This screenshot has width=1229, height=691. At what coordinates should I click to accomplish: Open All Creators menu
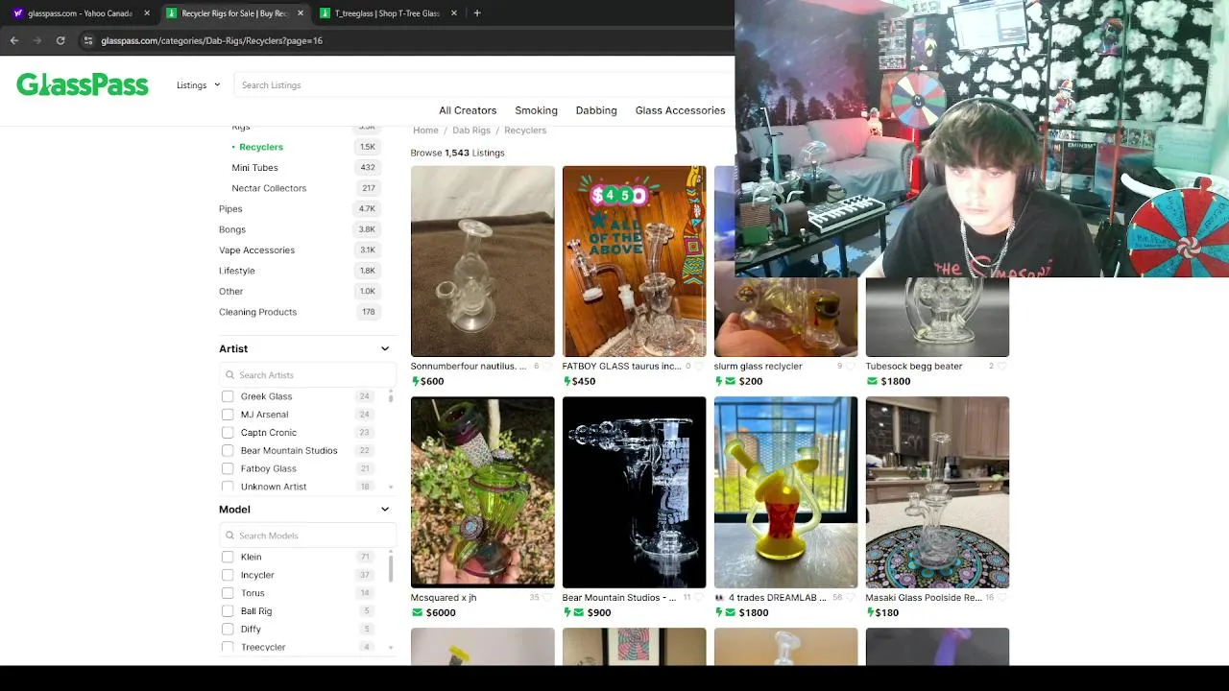(468, 110)
